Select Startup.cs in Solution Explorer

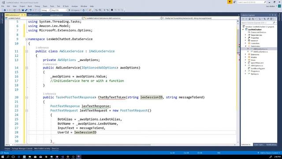point(255,74)
